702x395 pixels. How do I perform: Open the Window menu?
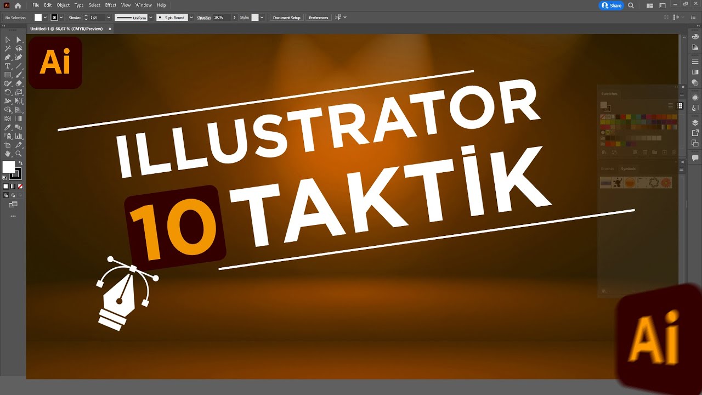pyautogui.click(x=144, y=5)
